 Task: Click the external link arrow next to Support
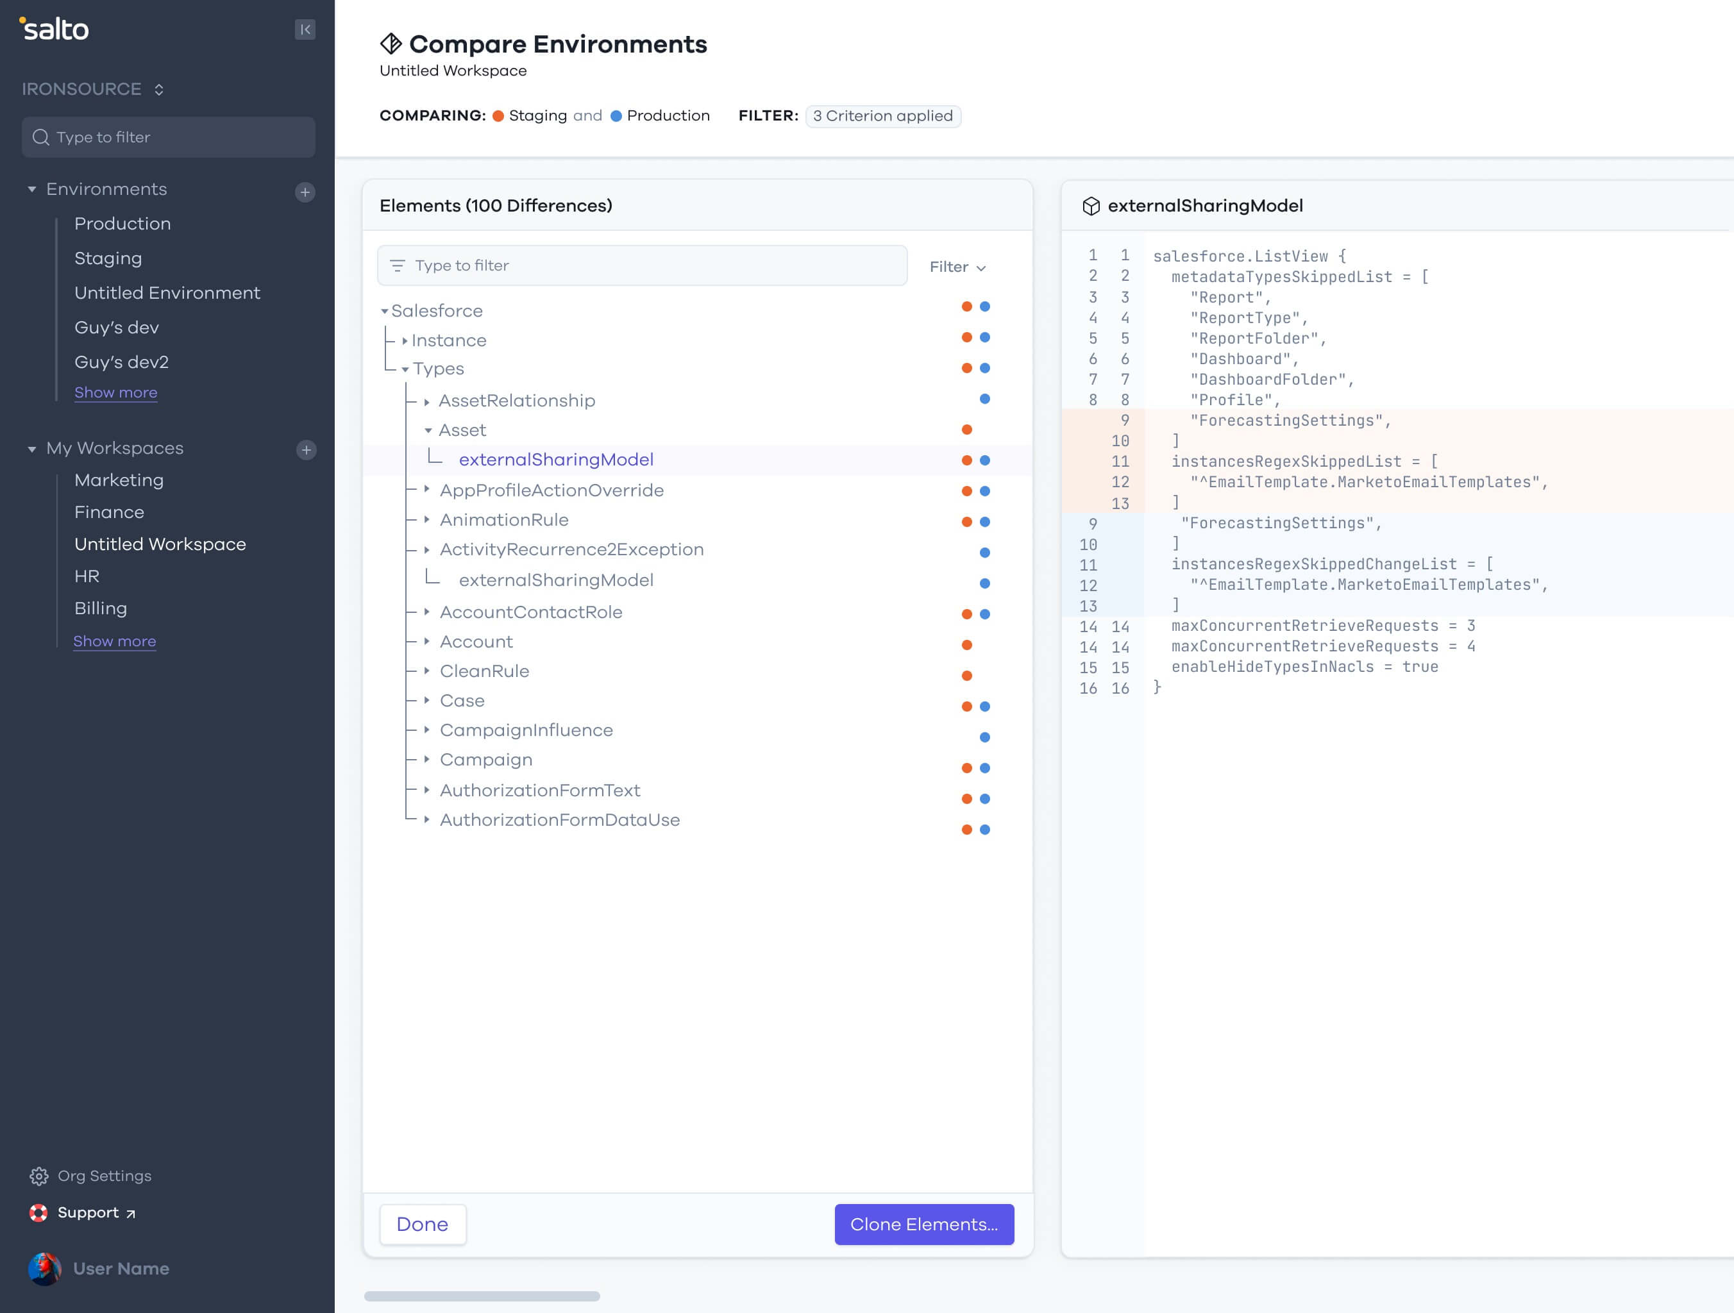pos(131,1214)
